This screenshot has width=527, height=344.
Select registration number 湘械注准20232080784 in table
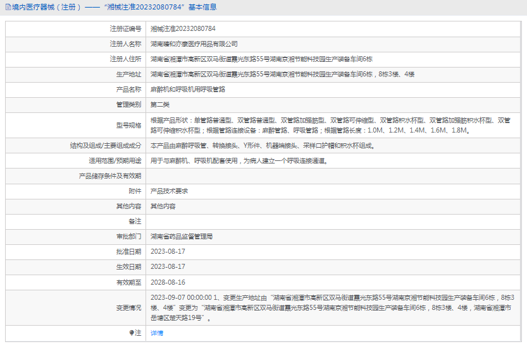[183, 29]
